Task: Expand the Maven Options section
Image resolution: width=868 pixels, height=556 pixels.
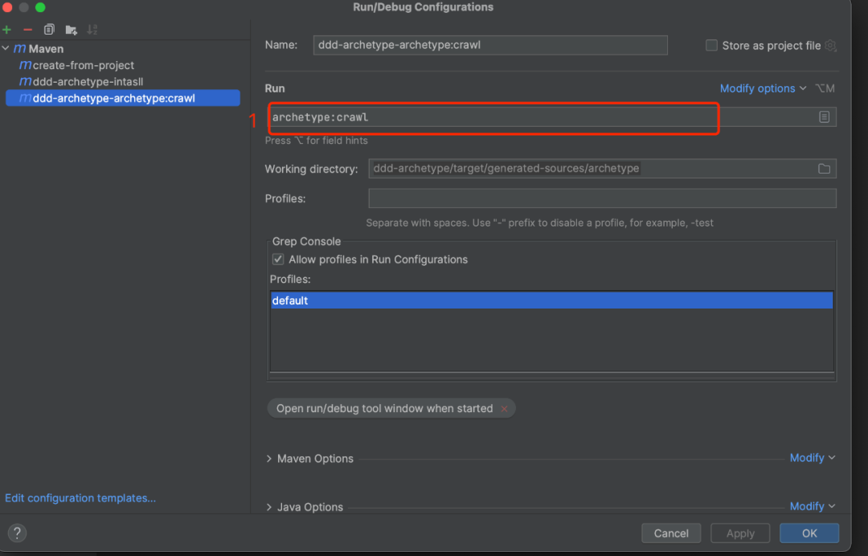Action: click(269, 459)
